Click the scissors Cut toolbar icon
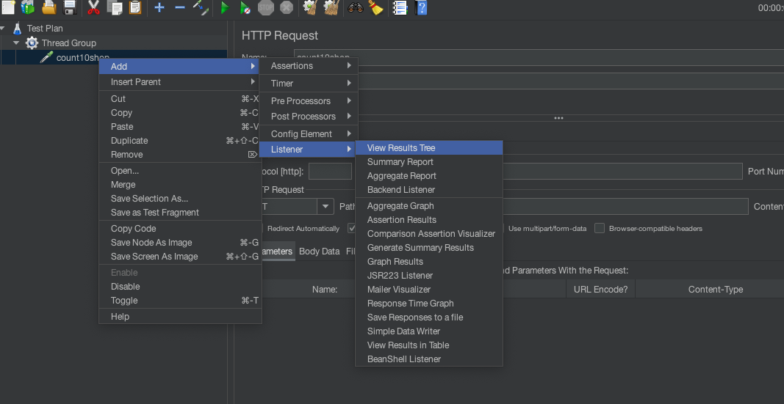Screen dimensions: 784x404 [x=93, y=7]
